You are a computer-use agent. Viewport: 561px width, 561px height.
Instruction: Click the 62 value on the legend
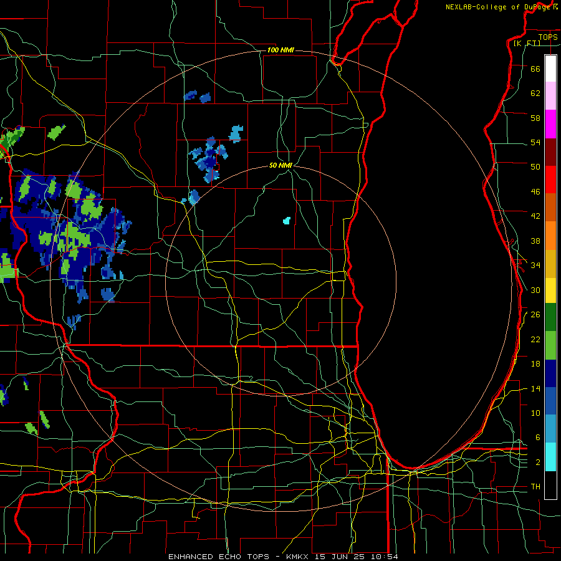[535, 93]
